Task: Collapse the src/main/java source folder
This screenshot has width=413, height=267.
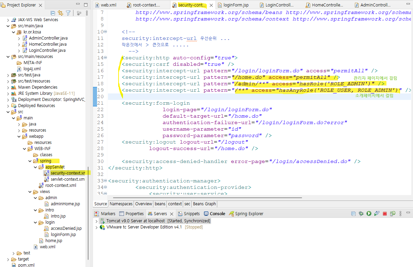Action: click(8, 26)
